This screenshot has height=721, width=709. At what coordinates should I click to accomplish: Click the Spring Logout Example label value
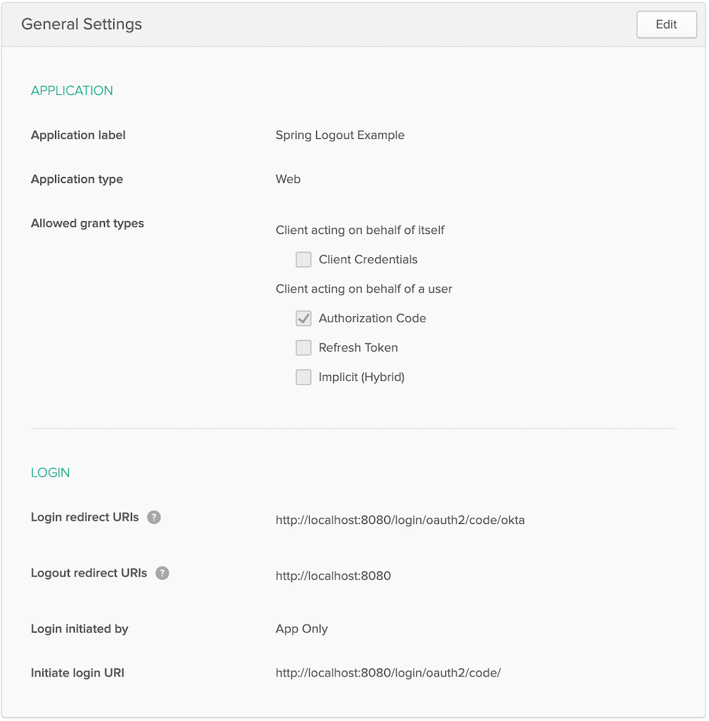[x=340, y=135]
